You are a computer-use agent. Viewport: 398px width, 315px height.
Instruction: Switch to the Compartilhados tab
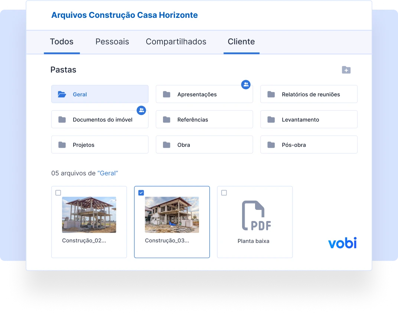coord(176,42)
